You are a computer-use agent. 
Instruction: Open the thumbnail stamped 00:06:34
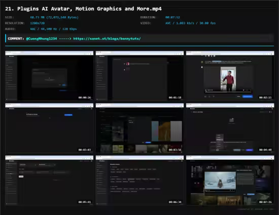click(x=139, y=181)
